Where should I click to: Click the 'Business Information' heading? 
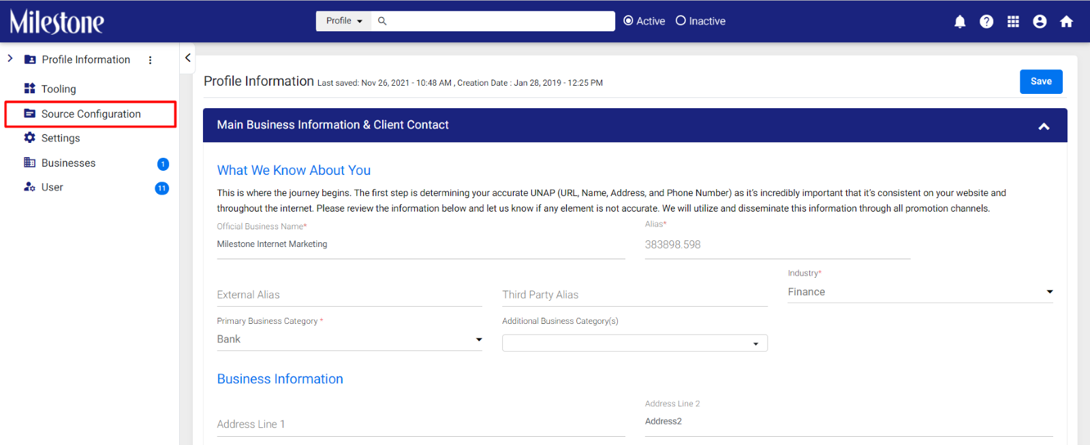pyautogui.click(x=280, y=379)
